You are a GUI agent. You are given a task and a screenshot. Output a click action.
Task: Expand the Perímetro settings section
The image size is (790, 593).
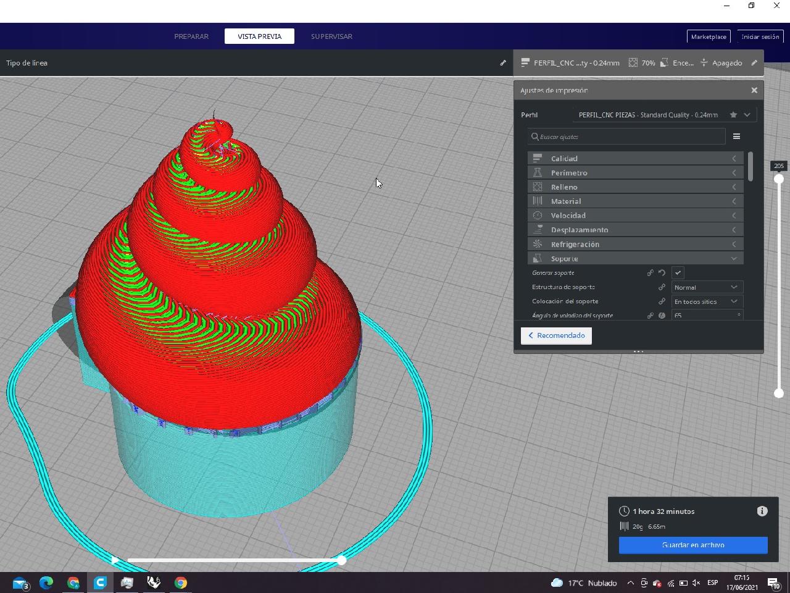(x=636, y=173)
